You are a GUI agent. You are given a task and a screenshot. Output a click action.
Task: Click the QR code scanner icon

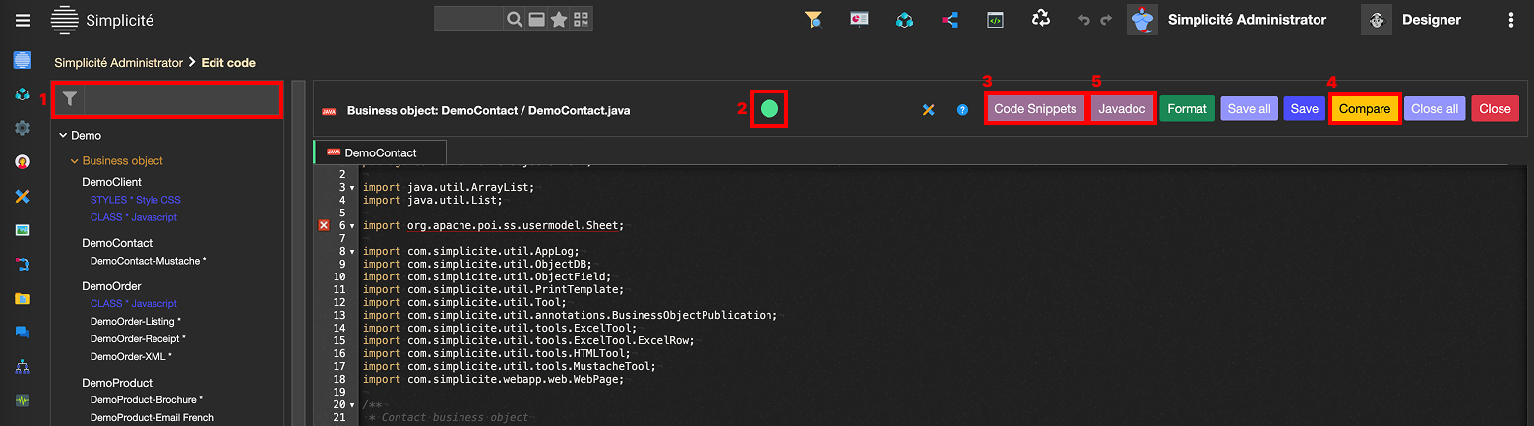pos(582,20)
